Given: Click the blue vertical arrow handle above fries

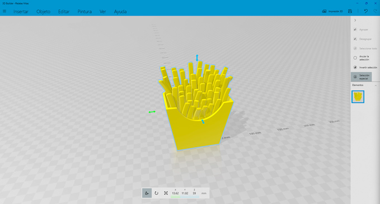Looking at the screenshot, I should point(197,58).
